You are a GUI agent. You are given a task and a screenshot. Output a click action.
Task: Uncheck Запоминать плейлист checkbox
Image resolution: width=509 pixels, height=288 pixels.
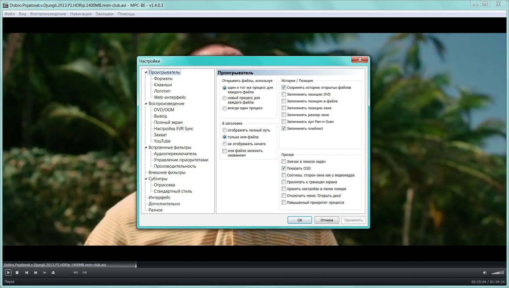[284, 128]
